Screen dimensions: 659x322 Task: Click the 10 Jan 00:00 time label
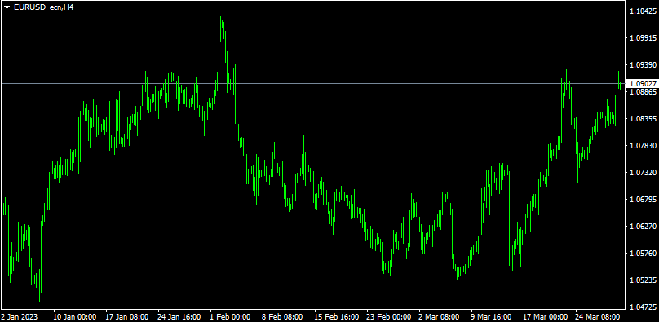pos(75,316)
